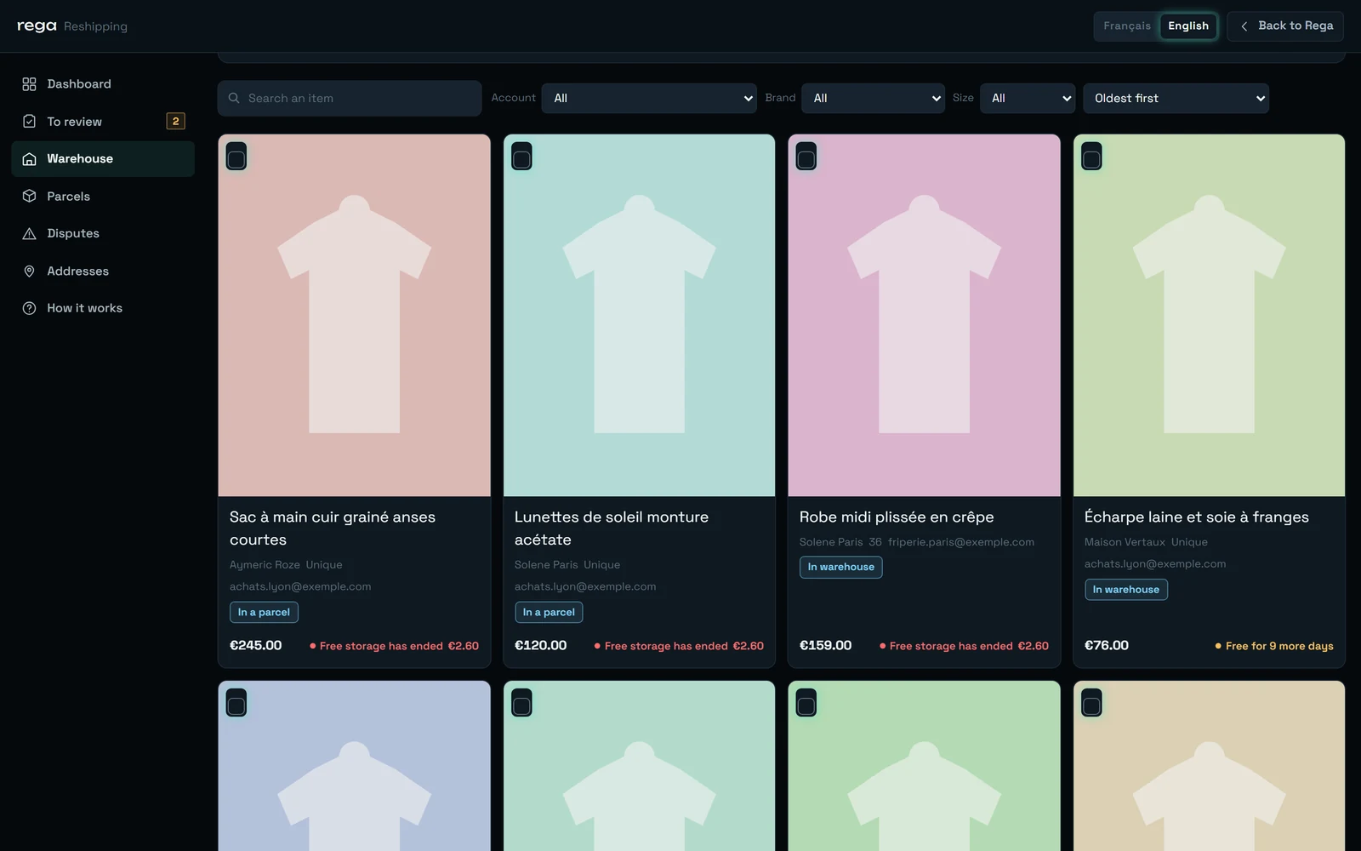Click the price €120.00
Viewport: 1361px width, 851px height.
pyautogui.click(x=541, y=646)
